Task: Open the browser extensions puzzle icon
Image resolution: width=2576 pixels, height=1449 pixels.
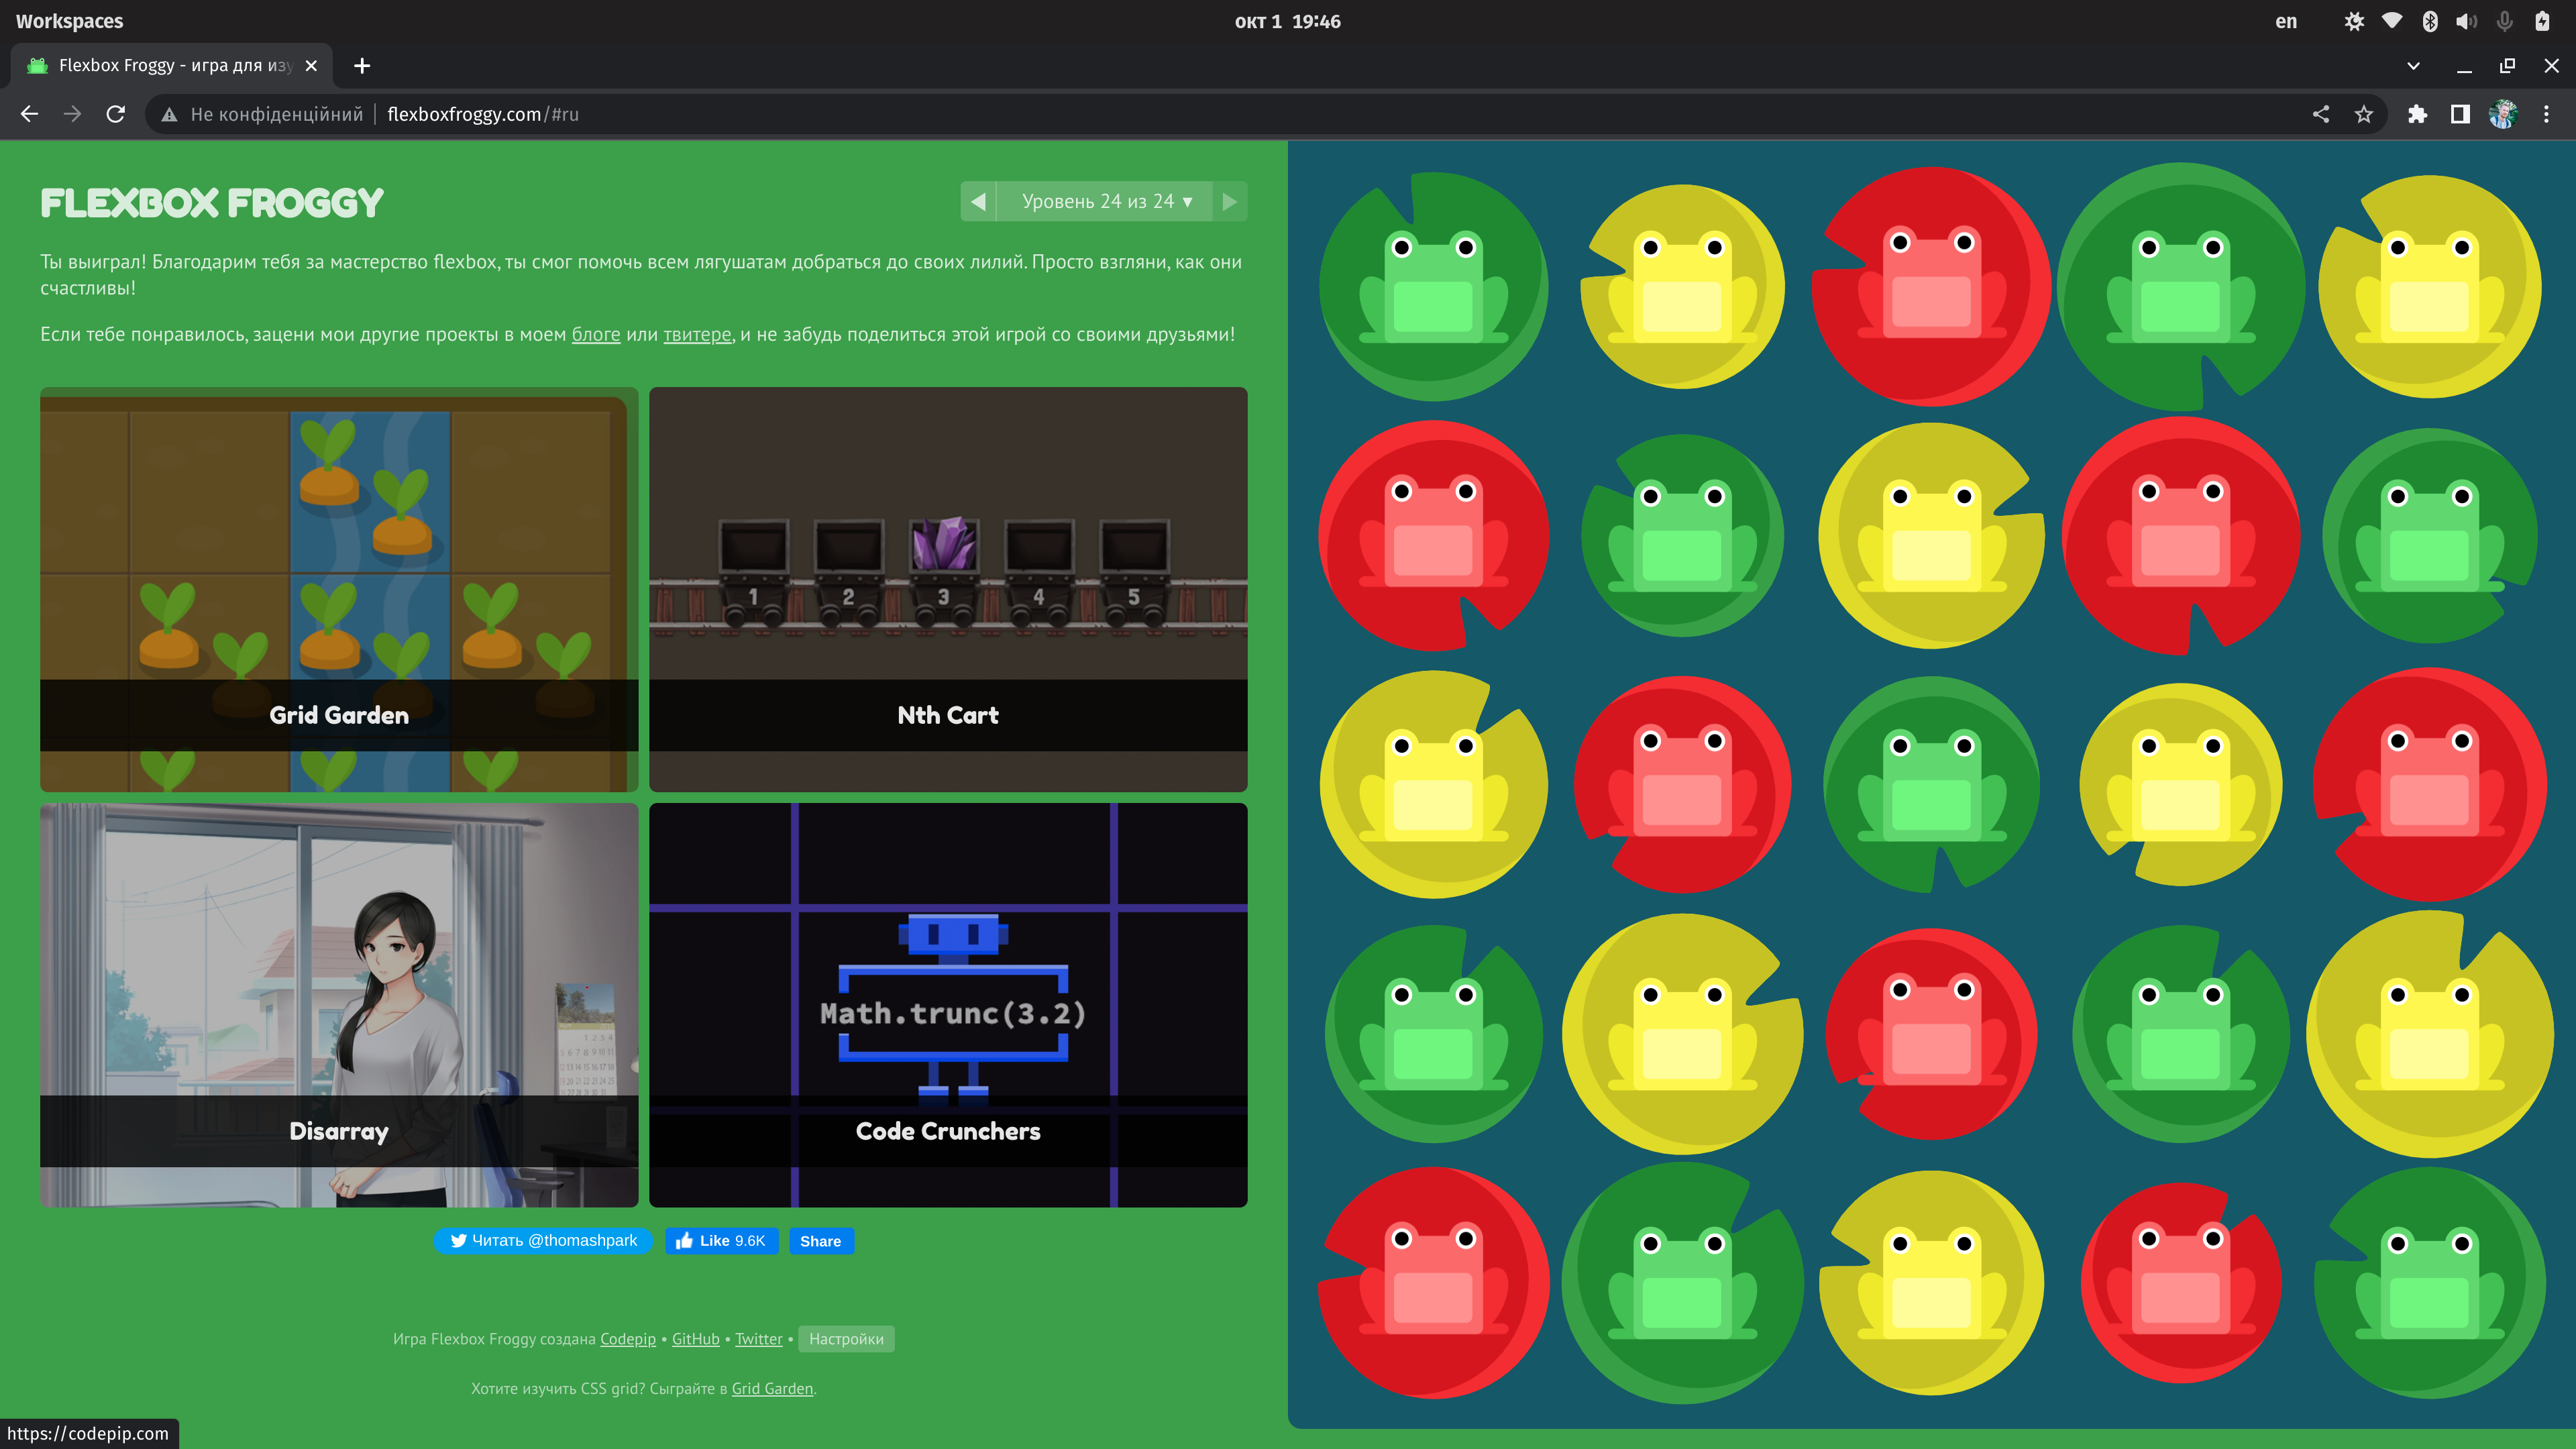Action: point(2417,114)
